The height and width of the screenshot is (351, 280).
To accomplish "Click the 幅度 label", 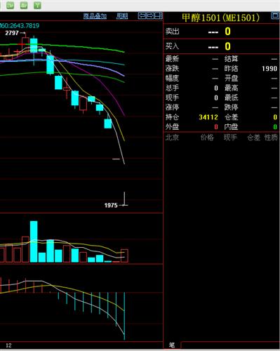I will pos(172,78).
